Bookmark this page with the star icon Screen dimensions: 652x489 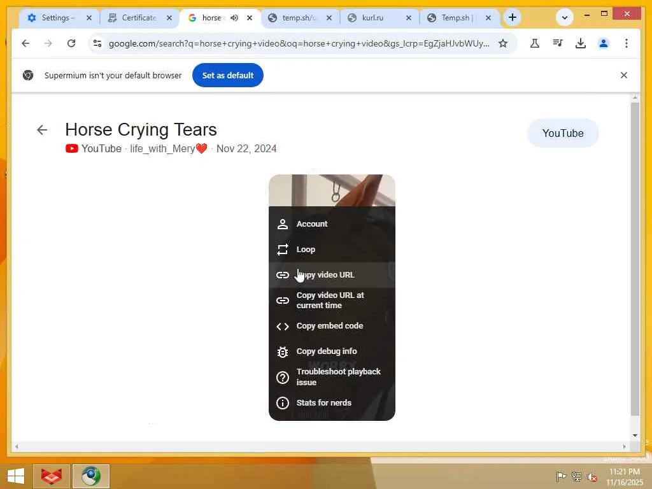(503, 43)
